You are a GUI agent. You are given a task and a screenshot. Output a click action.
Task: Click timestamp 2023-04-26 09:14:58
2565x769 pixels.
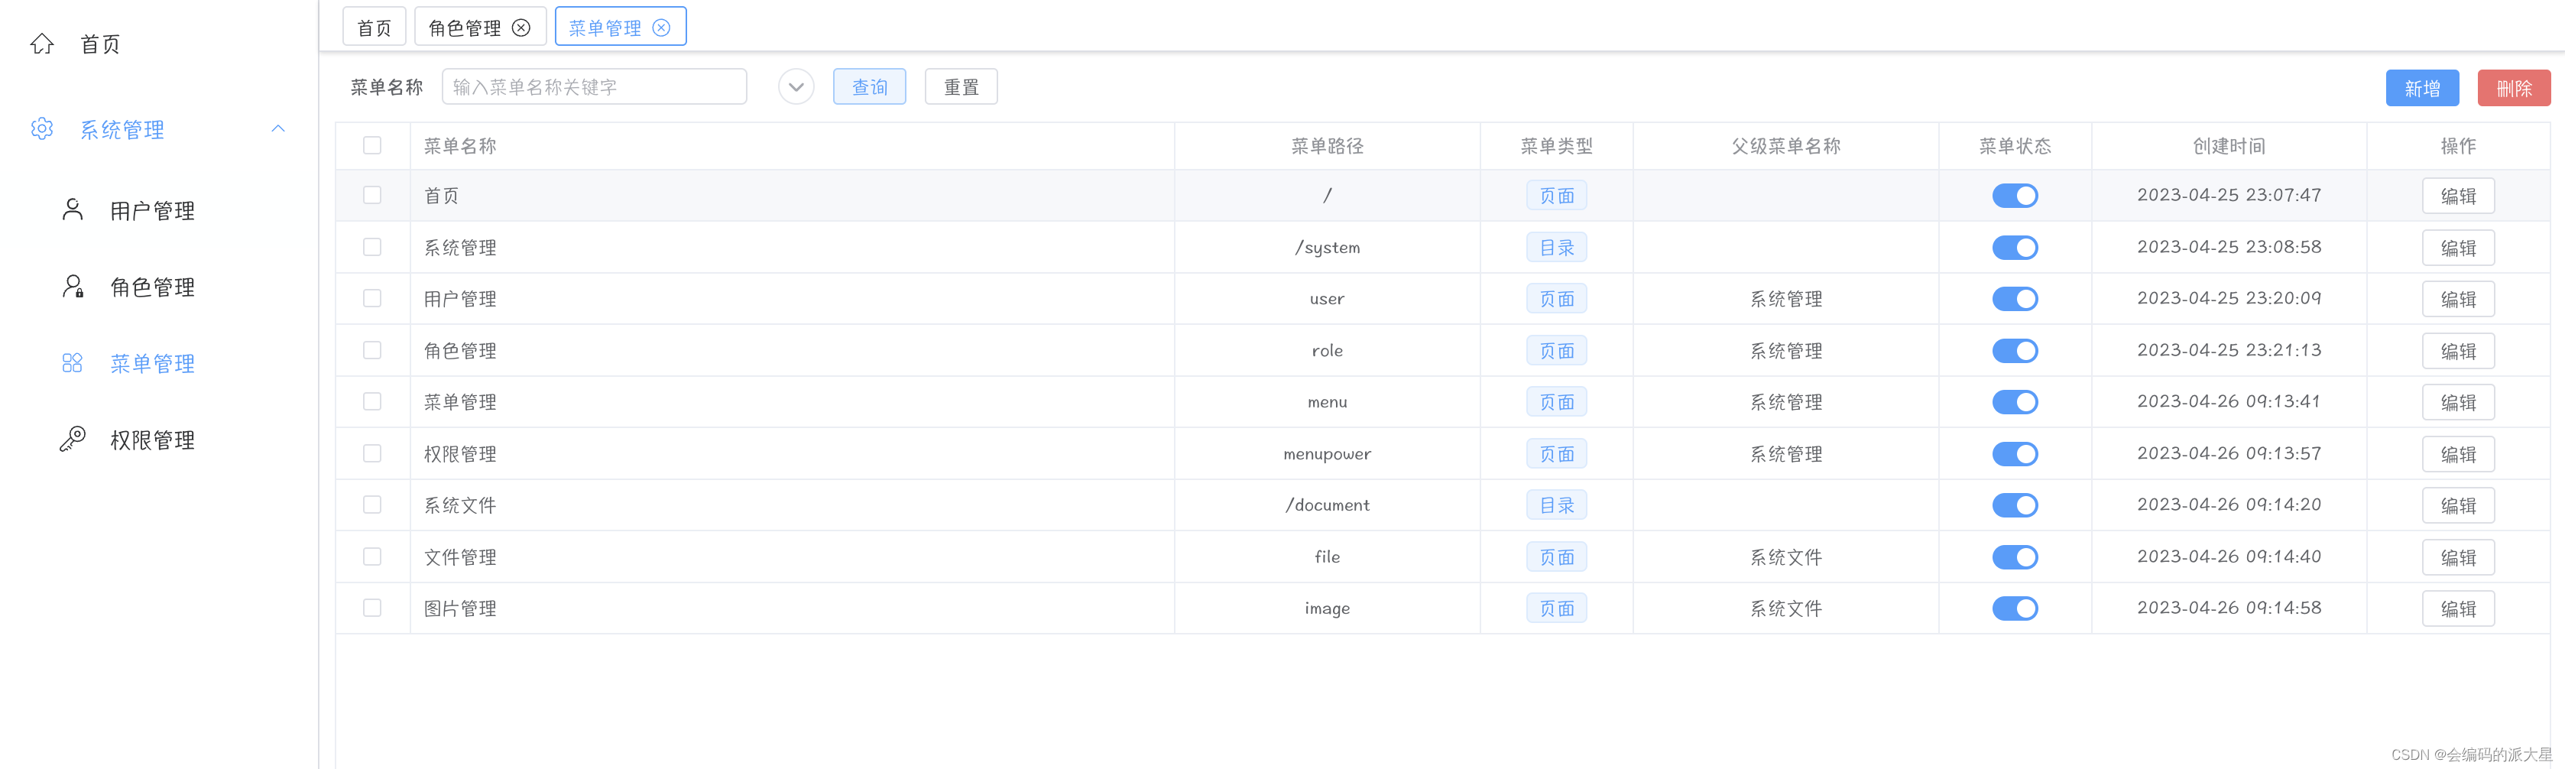(2229, 608)
